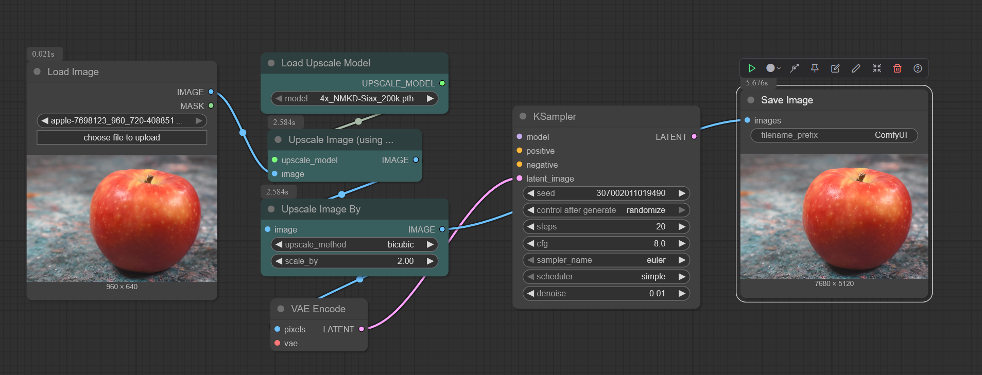Select the previous image file with the left arrow
The width and height of the screenshot is (982, 375).
click(45, 120)
